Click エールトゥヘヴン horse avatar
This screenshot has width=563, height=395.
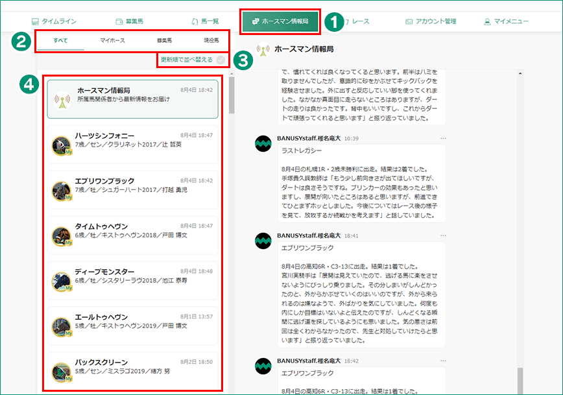click(62, 327)
